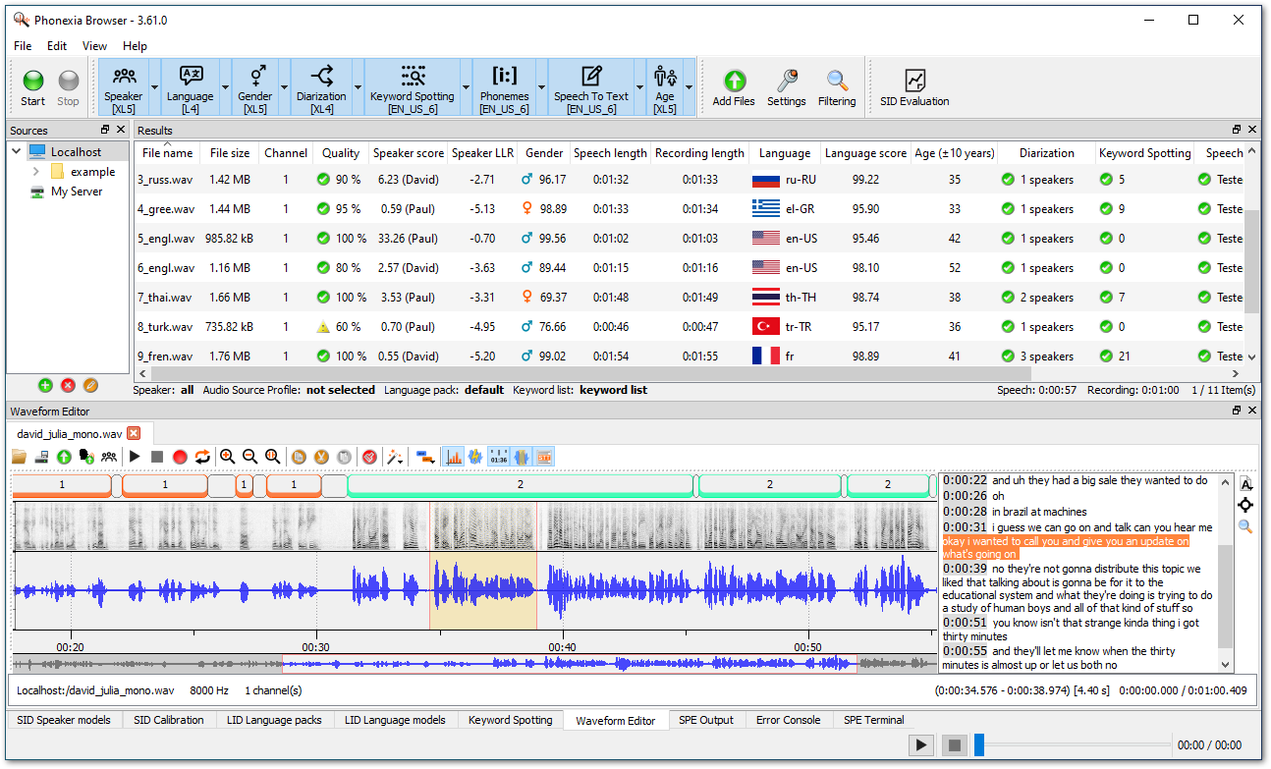Click the loop playback icon
This screenshot has height=769, width=1271.
tap(202, 457)
